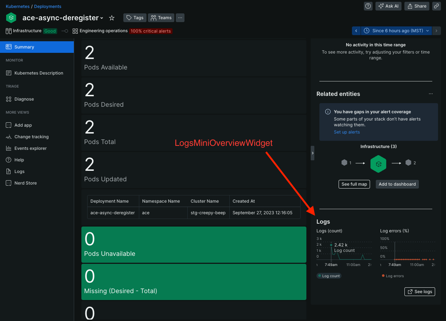This screenshot has width=446, height=321.
Task: Collapse the right panel with the chevron handle
Action: (x=313, y=153)
